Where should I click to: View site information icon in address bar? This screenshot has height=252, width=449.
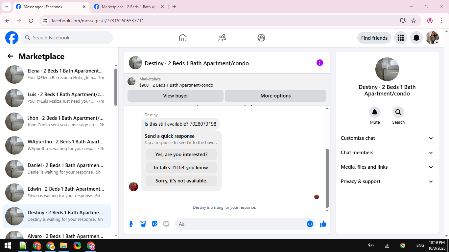pos(45,21)
